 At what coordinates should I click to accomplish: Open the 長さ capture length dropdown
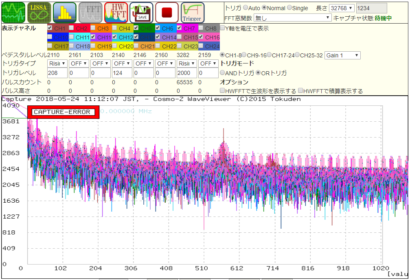pyautogui.click(x=342, y=8)
